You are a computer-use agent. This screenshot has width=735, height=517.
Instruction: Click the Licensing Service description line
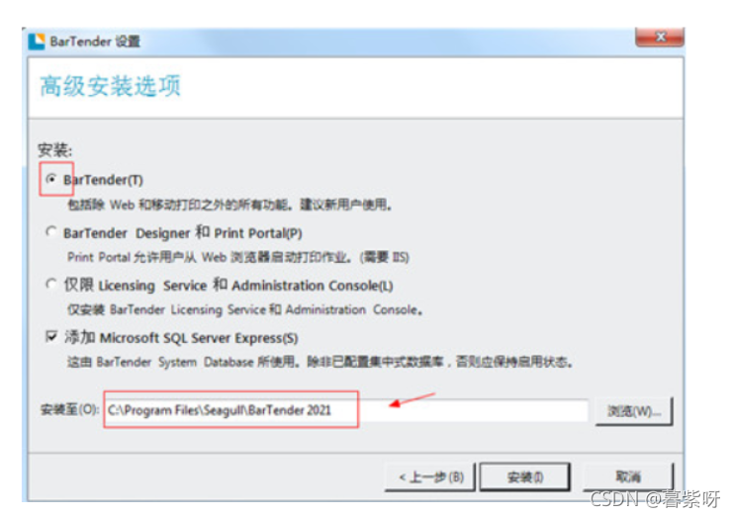click(x=244, y=309)
